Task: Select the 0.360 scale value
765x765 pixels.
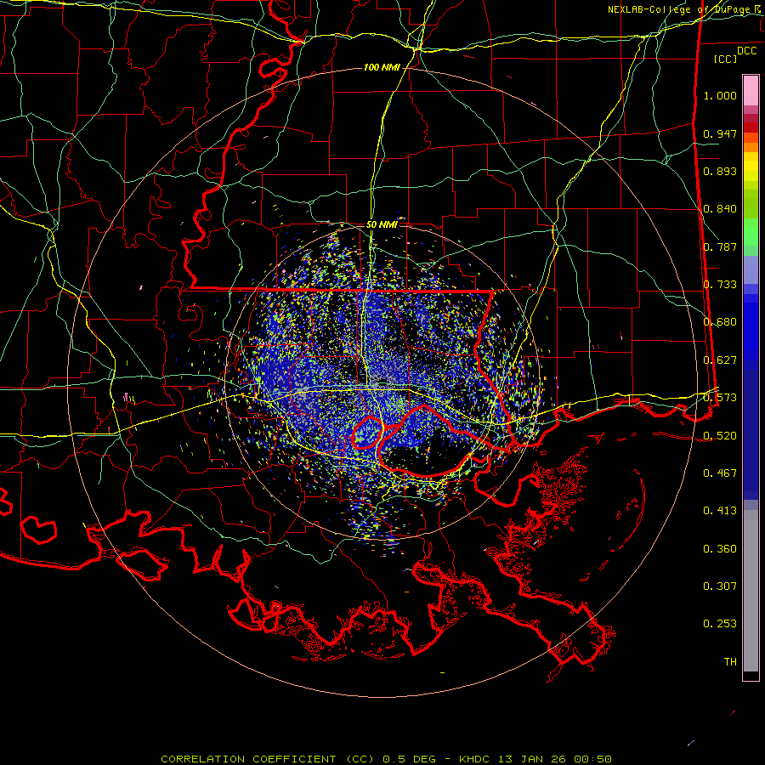Action: [x=720, y=549]
